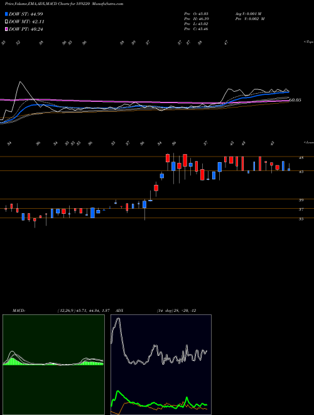Click the 'Pre C: 45.46' value
This screenshot has width=314, height=415.
(x=196, y=29)
